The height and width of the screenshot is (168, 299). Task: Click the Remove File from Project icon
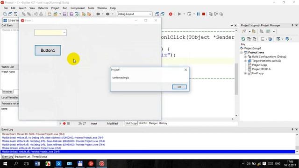click(89, 14)
